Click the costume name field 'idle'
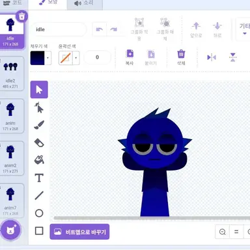 59,29
